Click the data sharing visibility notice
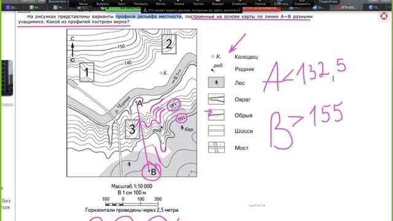This screenshot has height=221, width=393. (x=192, y=10)
